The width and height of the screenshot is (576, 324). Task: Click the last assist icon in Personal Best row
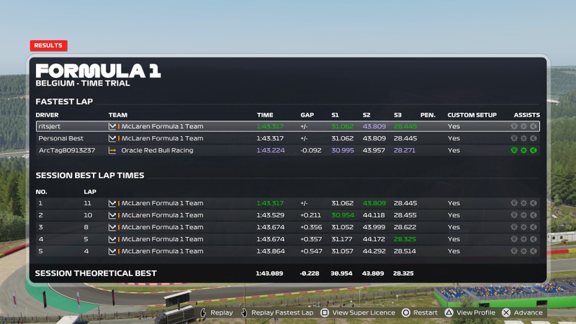(534, 138)
